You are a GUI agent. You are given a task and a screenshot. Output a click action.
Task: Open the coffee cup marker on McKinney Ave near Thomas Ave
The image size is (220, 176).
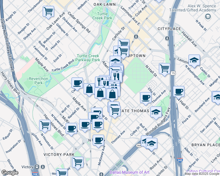pyautogui.click(x=98, y=140)
